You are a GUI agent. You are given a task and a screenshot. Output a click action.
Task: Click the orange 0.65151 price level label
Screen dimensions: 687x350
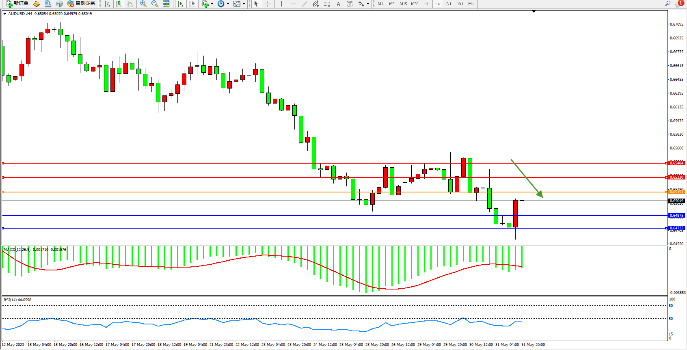click(676, 192)
